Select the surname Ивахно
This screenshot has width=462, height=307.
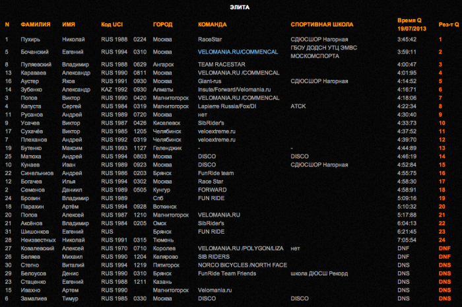click(x=30, y=290)
